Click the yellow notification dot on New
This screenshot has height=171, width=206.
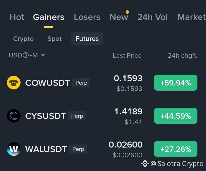click(x=127, y=12)
